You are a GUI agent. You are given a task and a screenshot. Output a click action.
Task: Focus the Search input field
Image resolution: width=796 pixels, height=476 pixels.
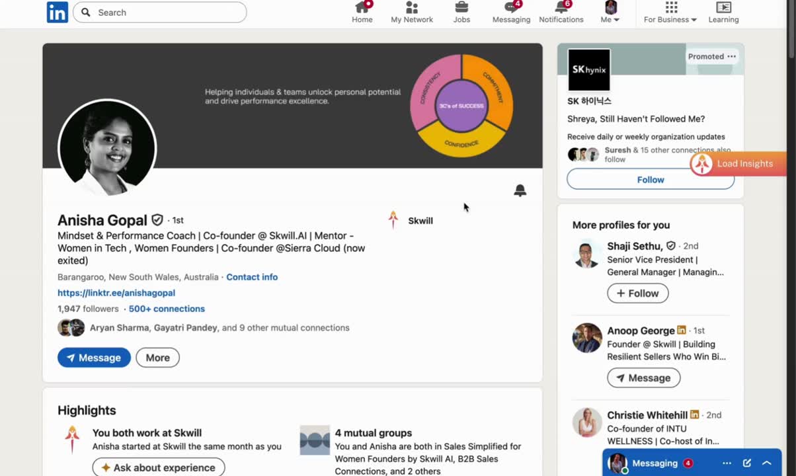pos(160,13)
